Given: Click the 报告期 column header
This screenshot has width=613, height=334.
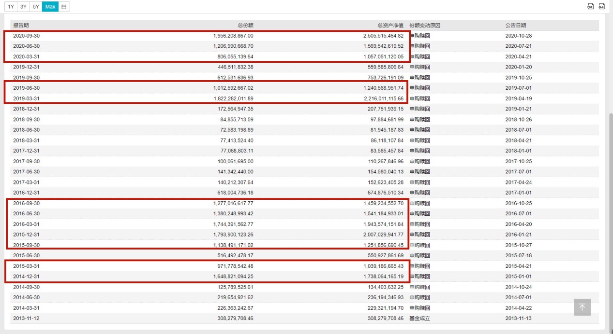Looking at the screenshot, I should pos(21,25).
